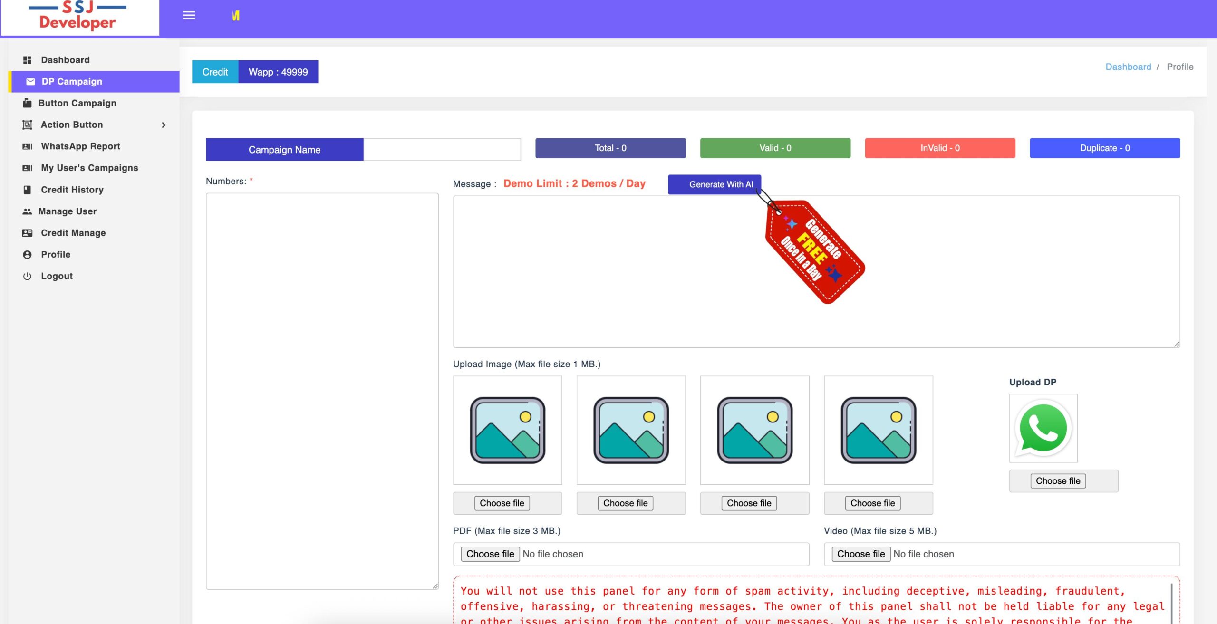This screenshot has height=624, width=1217.
Task: Click the Action Button sidebar icon
Action: pyautogui.click(x=27, y=125)
